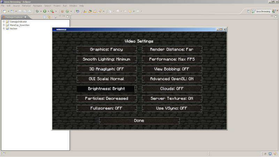Click the Search flashlight icon

click(x=100, y=11)
